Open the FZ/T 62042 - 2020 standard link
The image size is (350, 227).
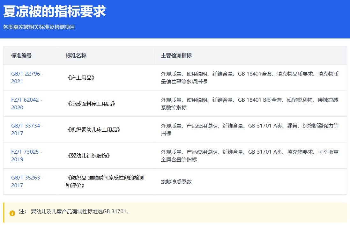[x=26, y=104]
